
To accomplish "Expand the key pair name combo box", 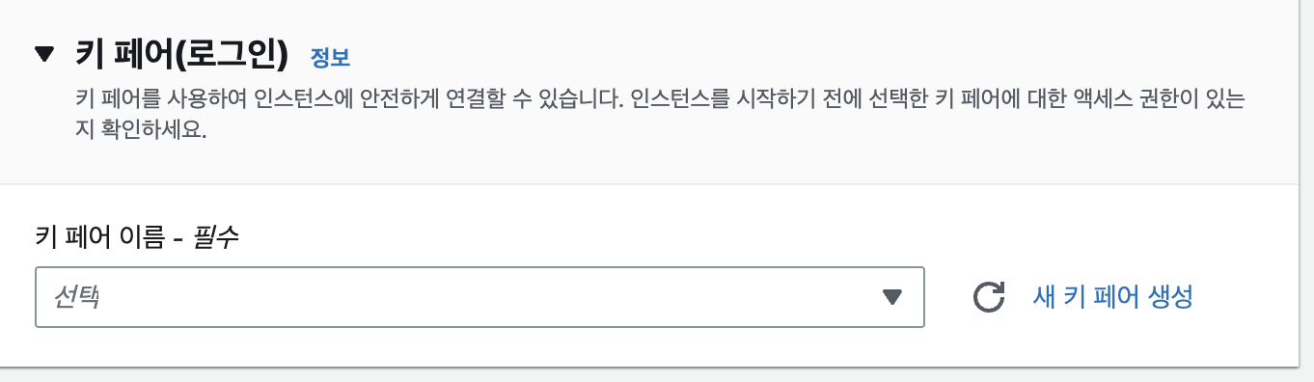I will 479,297.
